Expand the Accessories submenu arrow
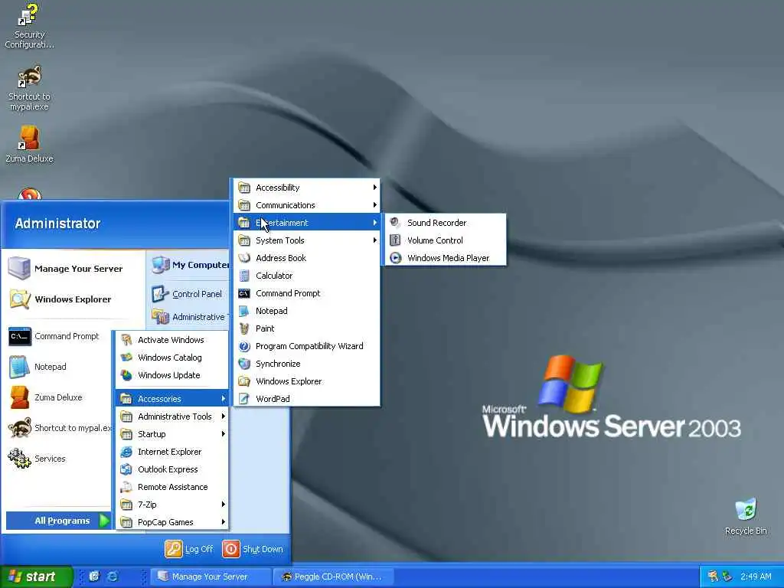This screenshot has width=784, height=588. click(x=223, y=398)
